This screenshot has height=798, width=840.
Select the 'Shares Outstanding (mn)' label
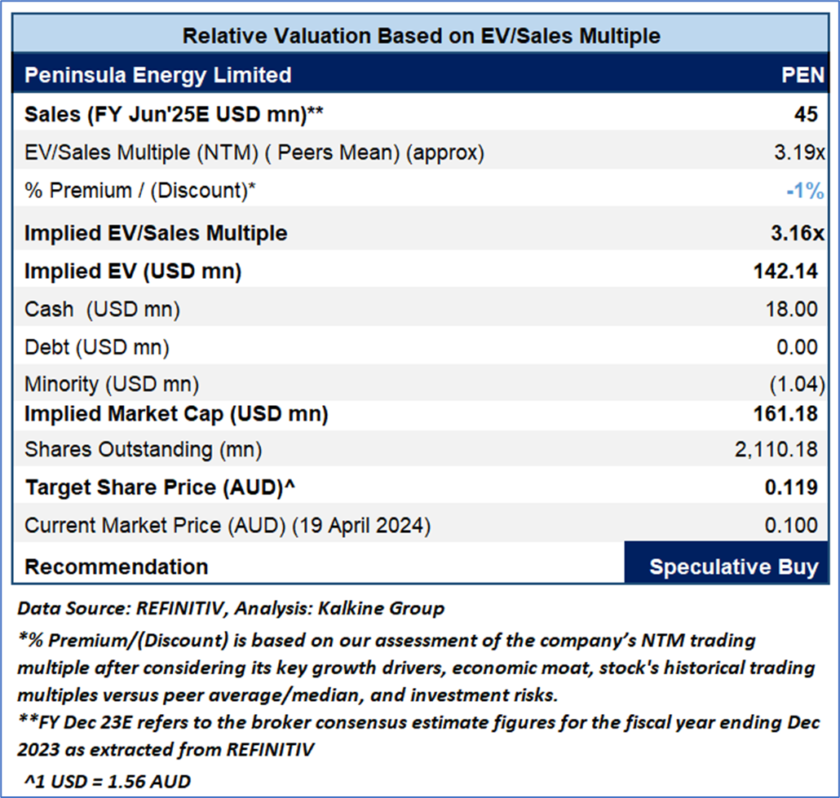144,450
